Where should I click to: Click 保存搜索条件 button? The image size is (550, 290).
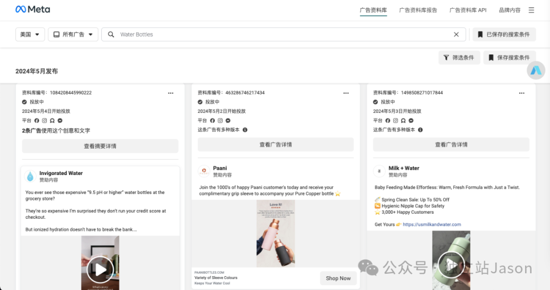(x=509, y=57)
